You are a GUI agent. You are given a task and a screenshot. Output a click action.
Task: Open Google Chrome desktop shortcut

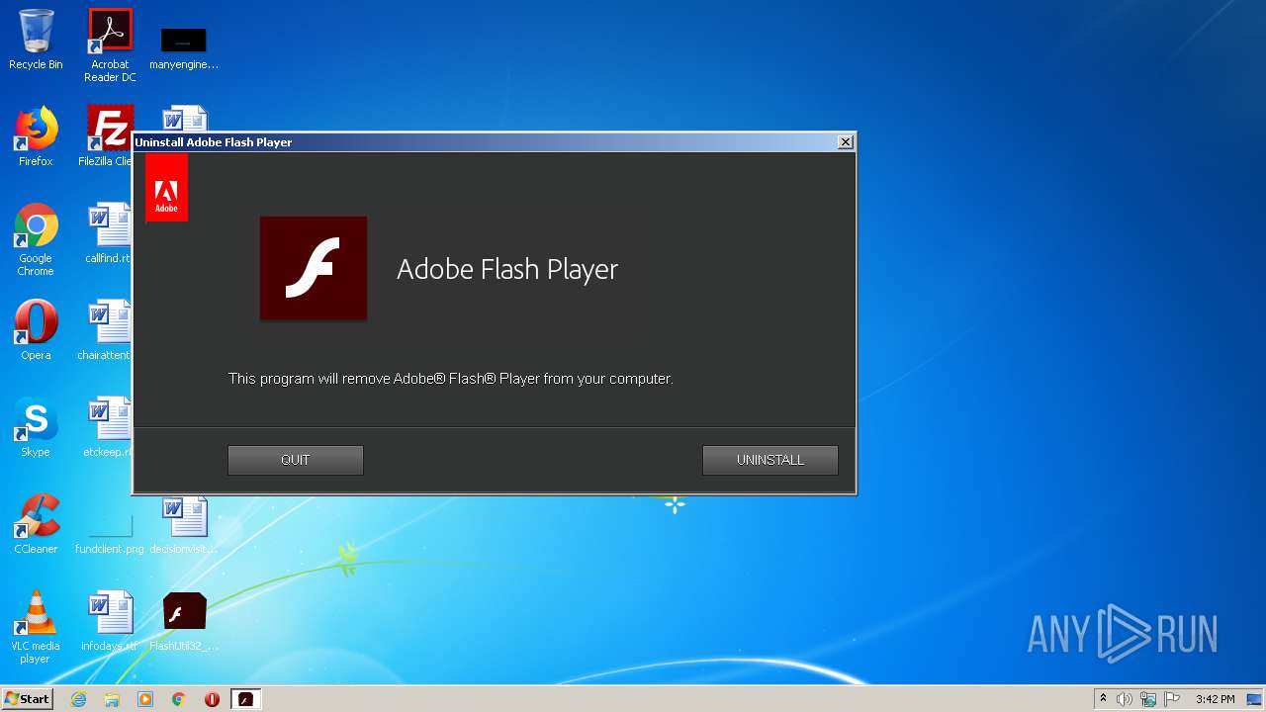click(x=36, y=239)
